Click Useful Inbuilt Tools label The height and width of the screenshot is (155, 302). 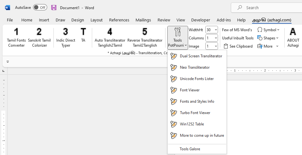(238, 38)
